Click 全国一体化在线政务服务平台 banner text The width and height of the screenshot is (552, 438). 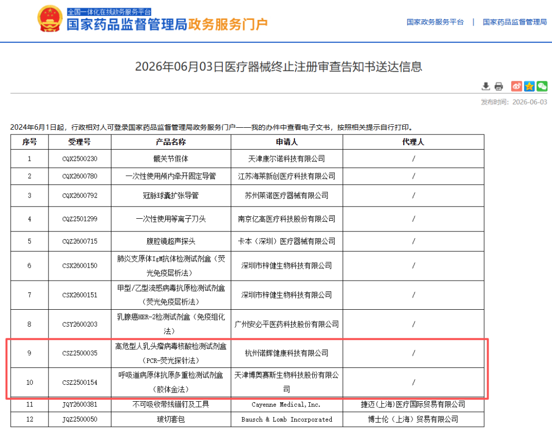click(x=109, y=12)
